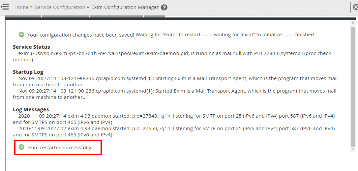Click the green checkmark beside configuration saved message
This screenshot has height=171, width=358.
(x=21, y=34)
